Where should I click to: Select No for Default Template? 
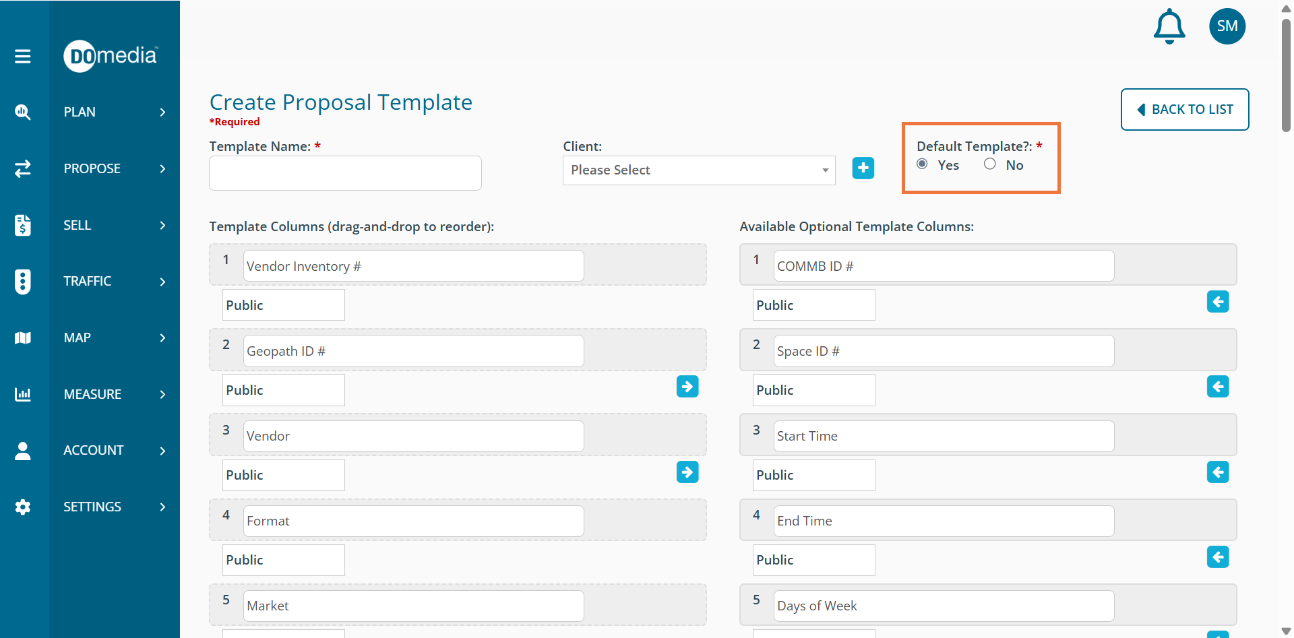(989, 164)
